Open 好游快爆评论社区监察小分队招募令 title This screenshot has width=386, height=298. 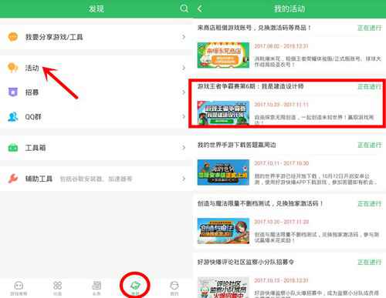tap(245, 262)
